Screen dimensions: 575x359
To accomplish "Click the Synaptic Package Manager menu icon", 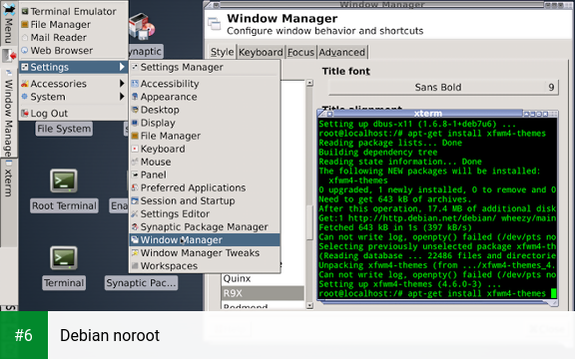I will pos(135,226).
